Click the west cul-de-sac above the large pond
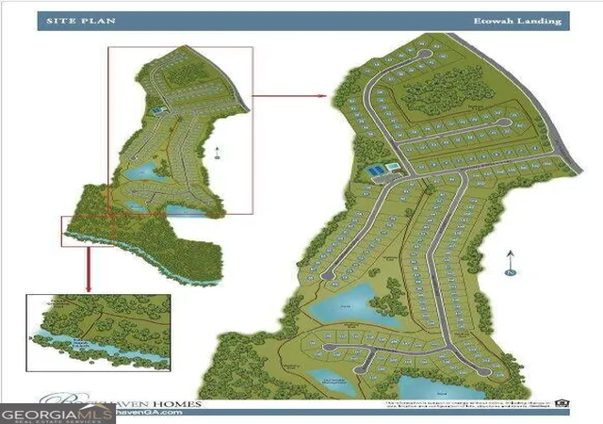This screenshot has height=424, width=603. click(x=328, y=275)
